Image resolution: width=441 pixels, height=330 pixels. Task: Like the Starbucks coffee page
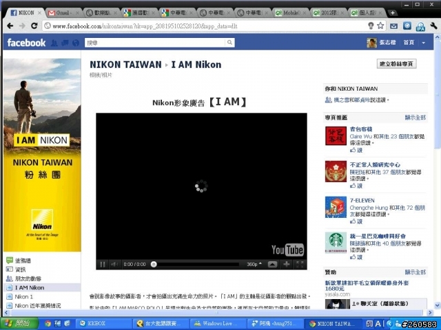[356, 257]
